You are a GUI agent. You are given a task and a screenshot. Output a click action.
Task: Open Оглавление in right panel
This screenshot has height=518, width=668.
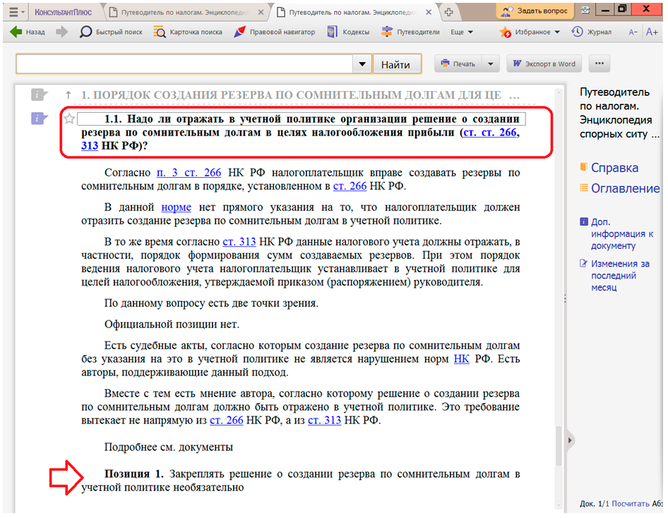point(624,188)
